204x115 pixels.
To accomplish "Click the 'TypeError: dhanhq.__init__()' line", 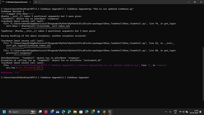I will (48, 31).
